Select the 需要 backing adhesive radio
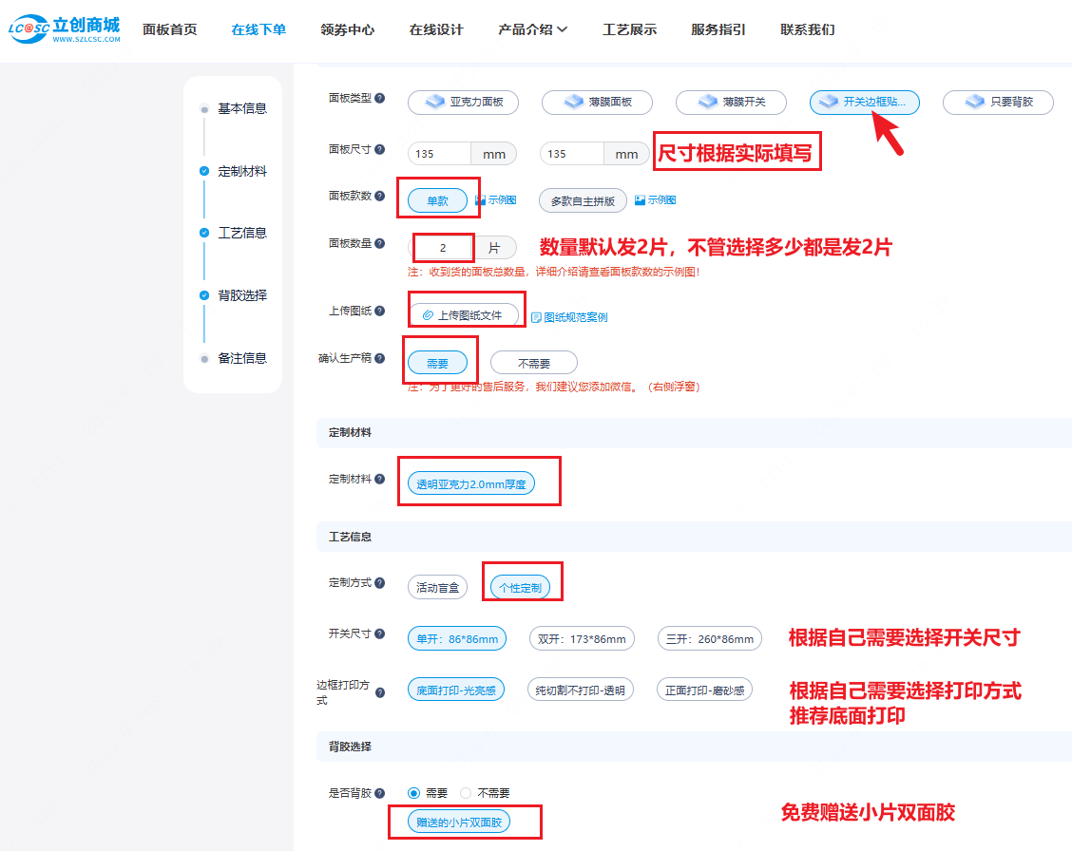This screenshot has width=1072, height=851. (x=413, y=793)
